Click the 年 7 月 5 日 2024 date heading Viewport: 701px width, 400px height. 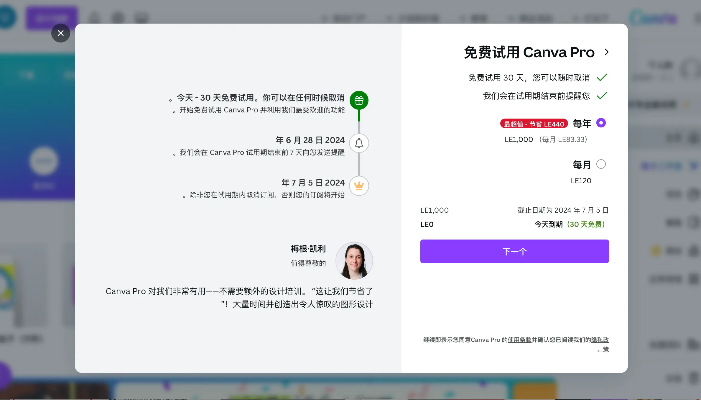(x=313, y=183)
